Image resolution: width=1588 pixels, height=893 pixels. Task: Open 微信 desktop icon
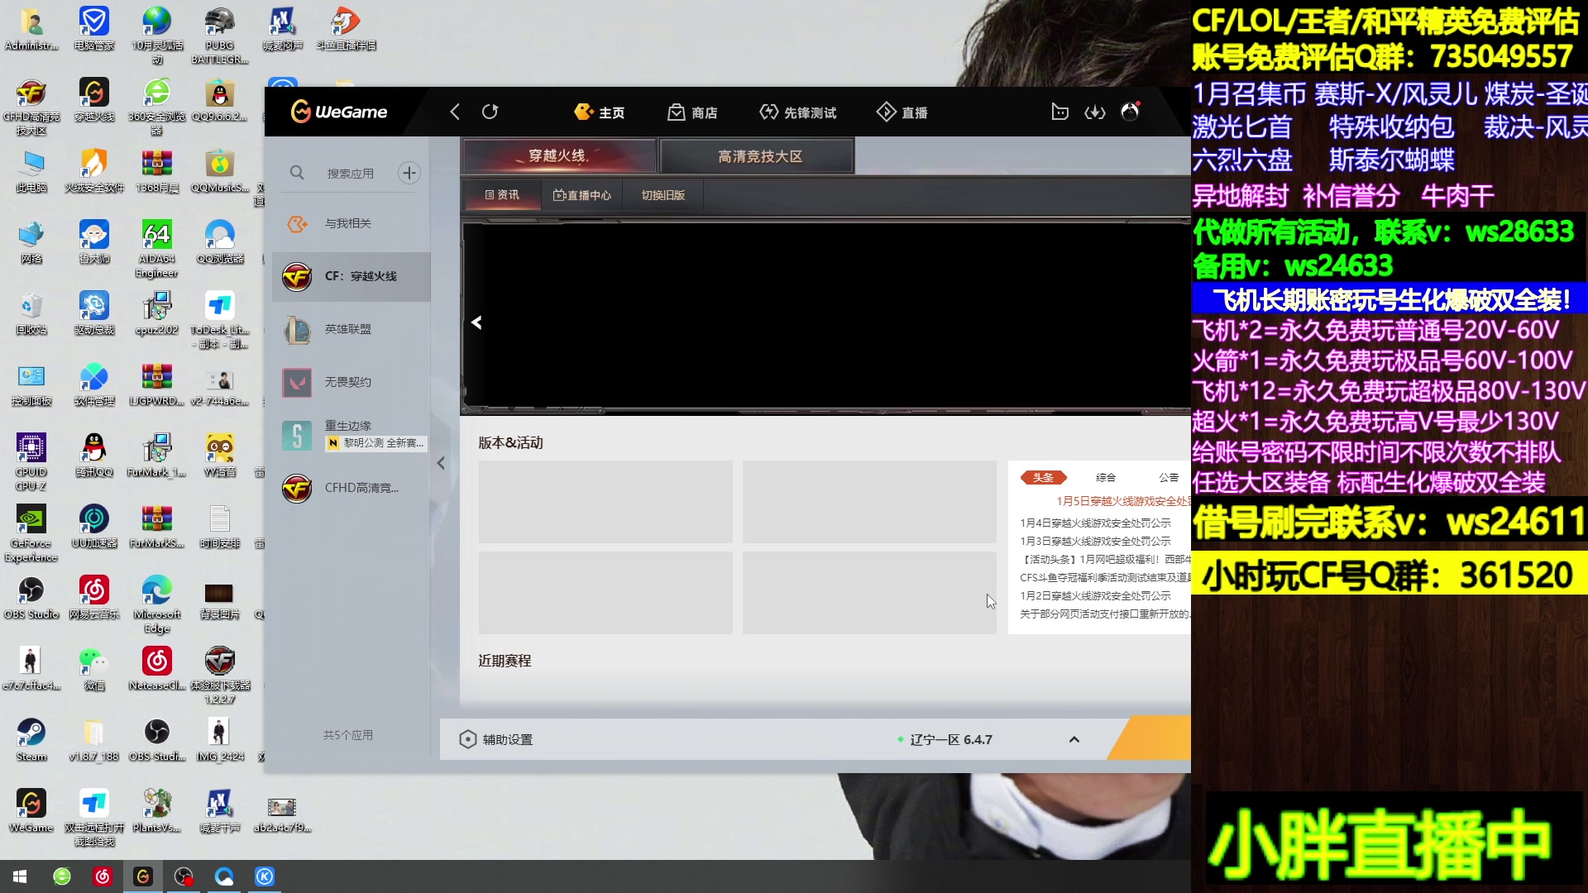tap(94, 669)
